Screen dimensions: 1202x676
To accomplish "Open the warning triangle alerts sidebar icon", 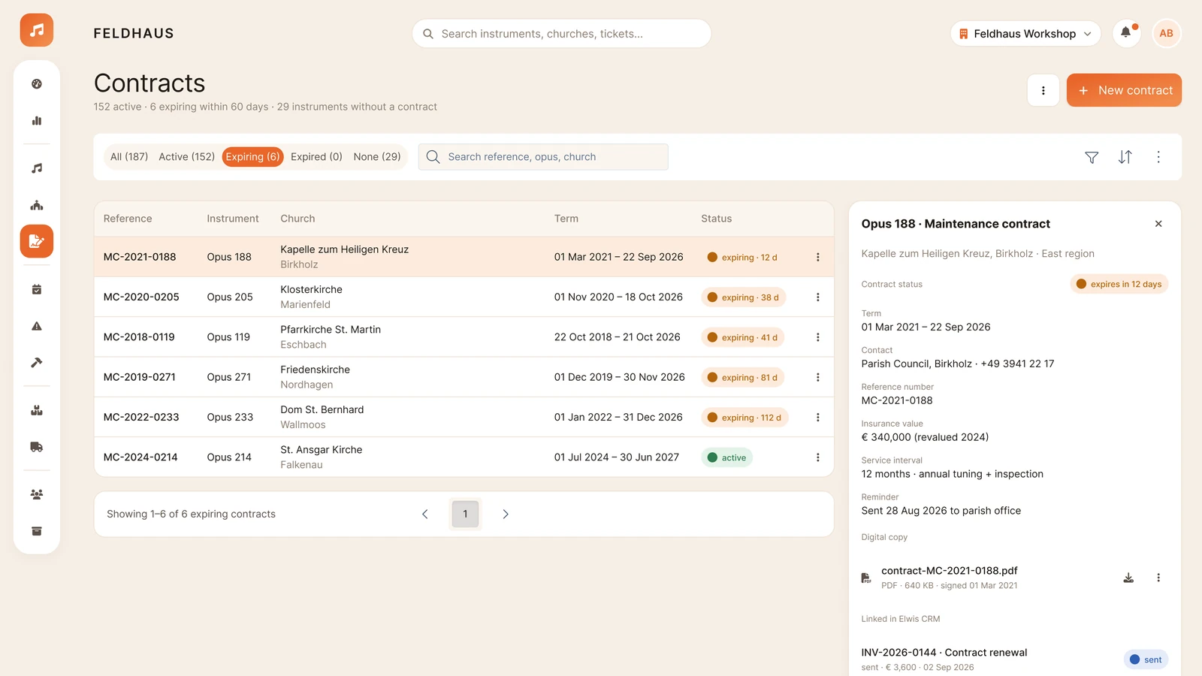I will click(37, 326).
